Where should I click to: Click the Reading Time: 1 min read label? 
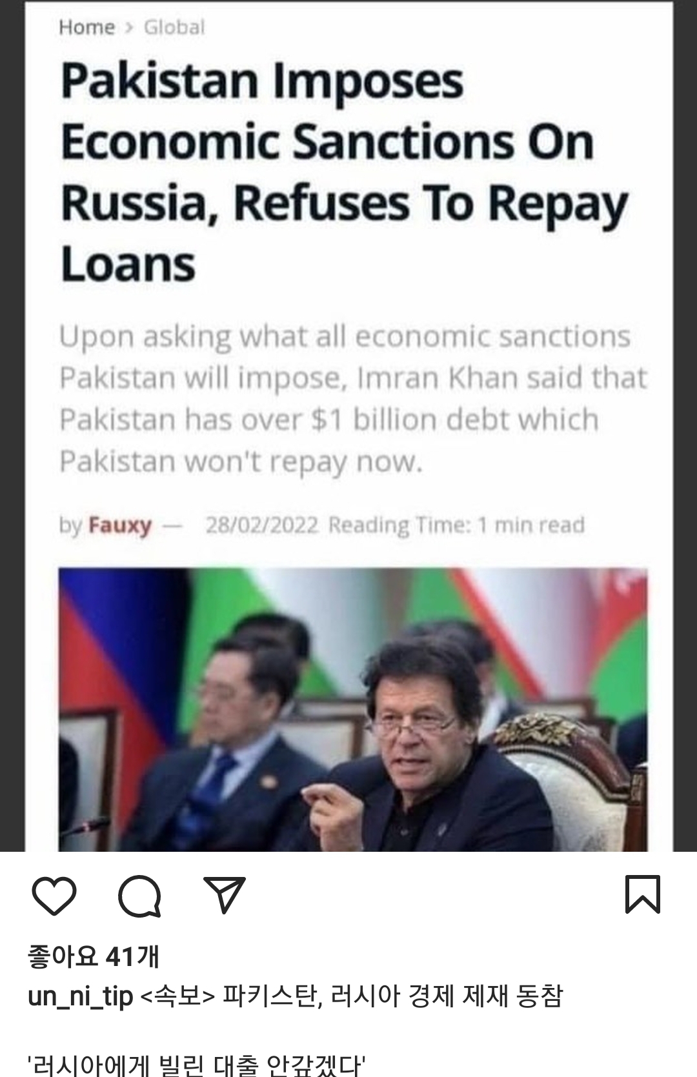tap(456, 525)
